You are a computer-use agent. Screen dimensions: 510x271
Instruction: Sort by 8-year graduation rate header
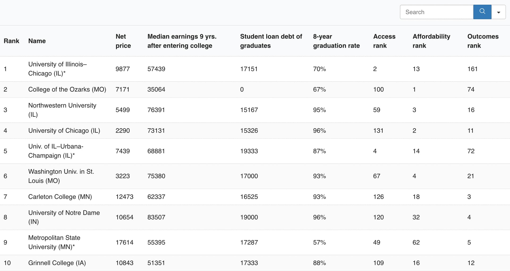pyautogui.click(x=336, y=41)
